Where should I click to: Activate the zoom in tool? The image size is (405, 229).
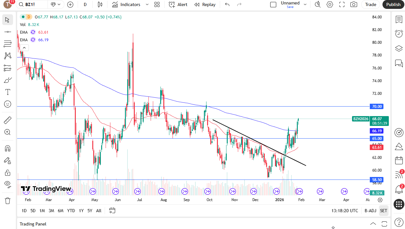(8, 132)
